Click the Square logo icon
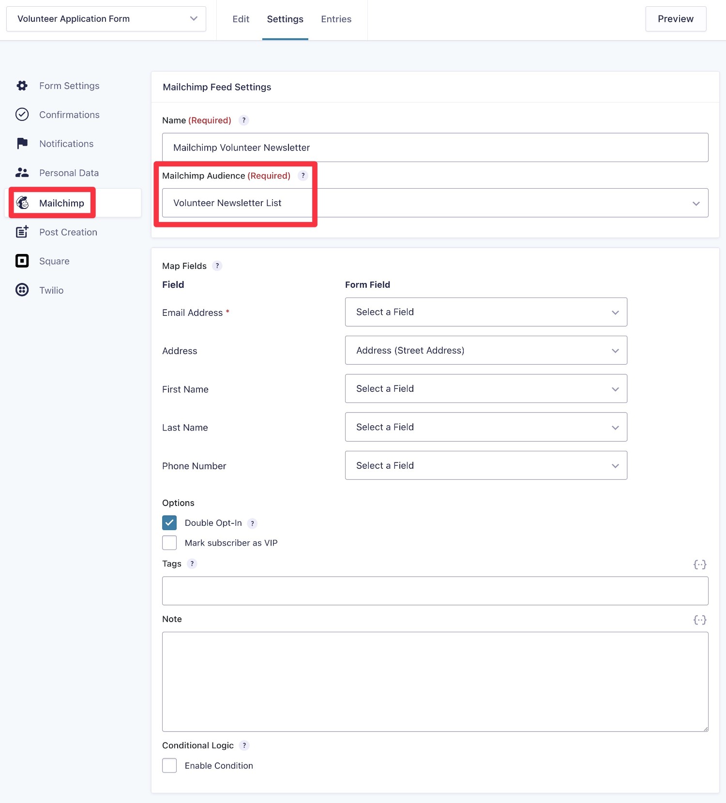Viewport: 726px width, 803px height. [22, 261]
